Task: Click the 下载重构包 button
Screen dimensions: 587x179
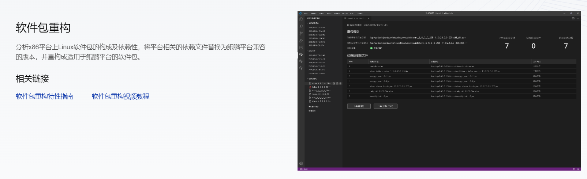Action: point(359,106)
